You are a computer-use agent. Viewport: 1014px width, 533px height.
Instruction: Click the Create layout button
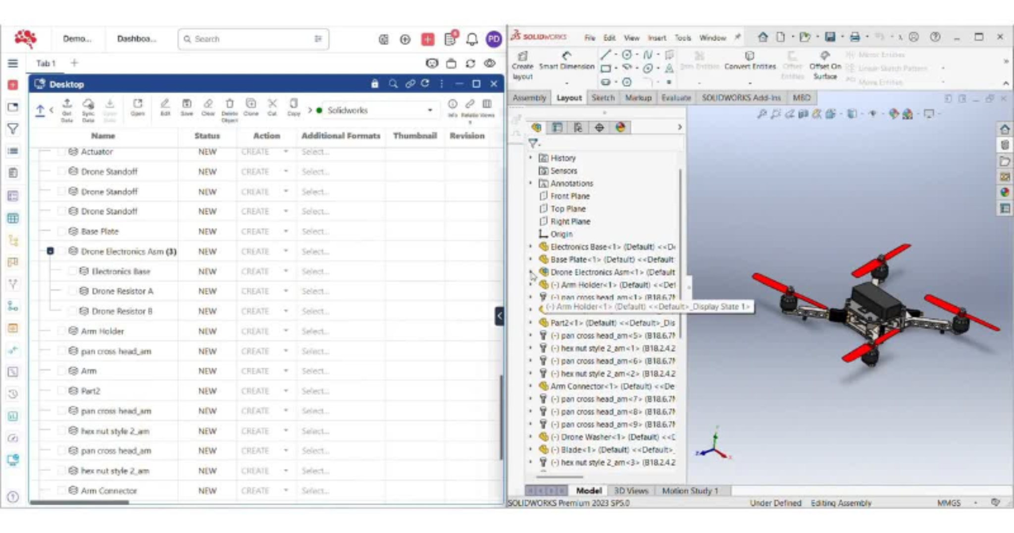pos(522,65)
